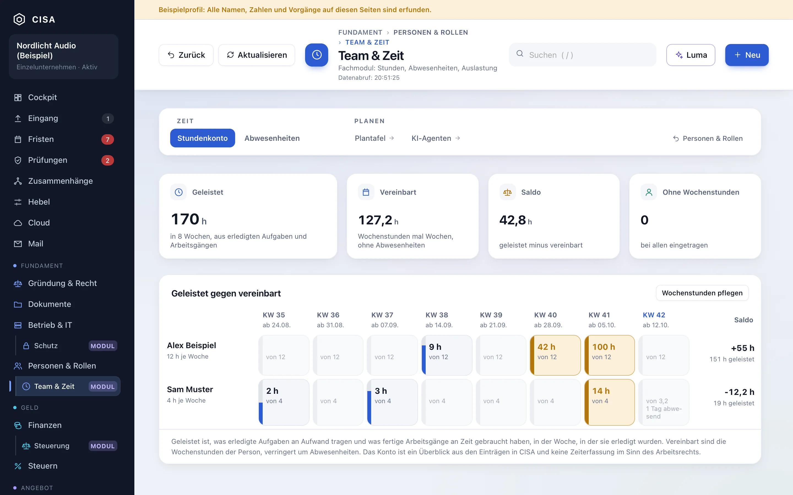
Task: Click PERSONEN & ROLLEN breadcrumb
Action: [x=431, y=32]
